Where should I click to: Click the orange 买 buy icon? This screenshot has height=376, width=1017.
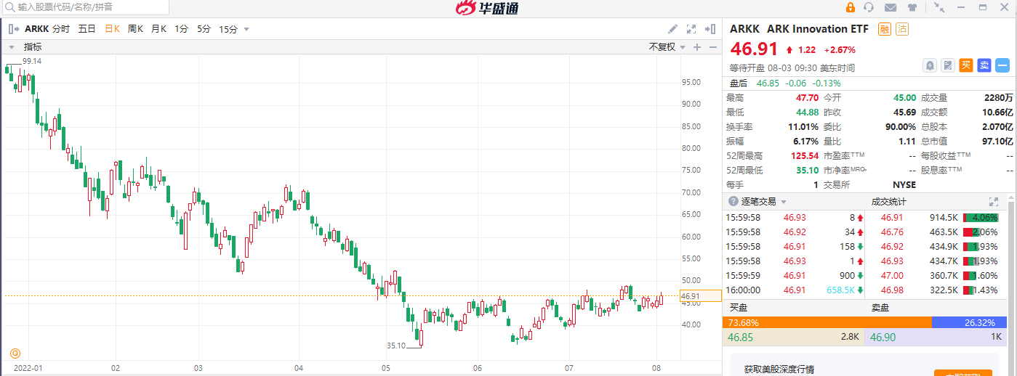[966, 65]
